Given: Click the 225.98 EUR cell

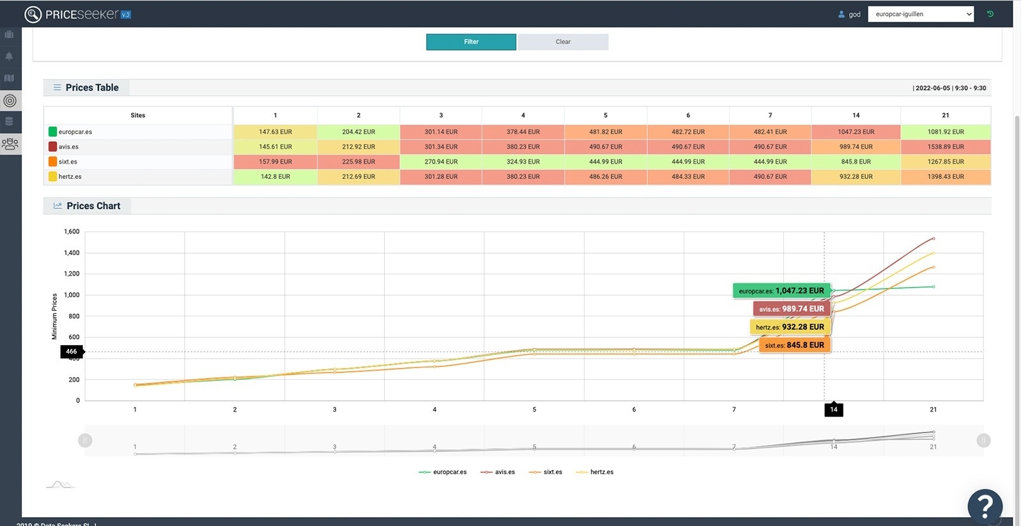Looking at the screenshot, I should tap(358, 162).
